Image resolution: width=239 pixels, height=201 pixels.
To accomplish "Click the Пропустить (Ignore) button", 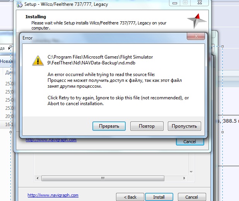I will 184,126.
